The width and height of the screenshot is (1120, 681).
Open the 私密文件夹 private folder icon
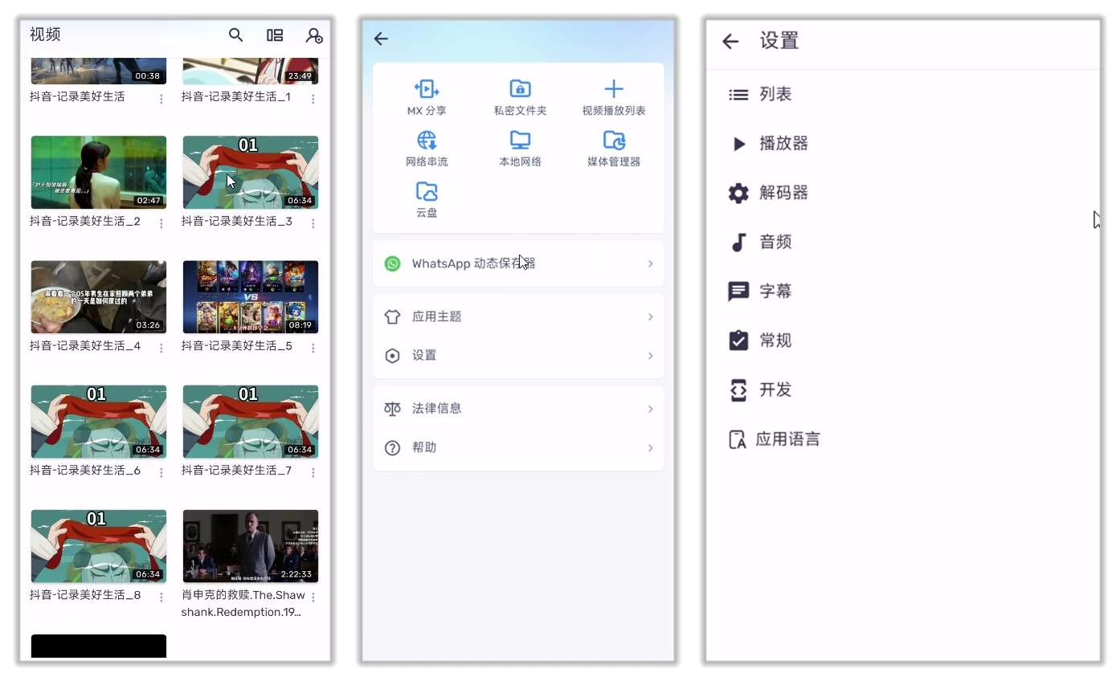pos(520,89)
